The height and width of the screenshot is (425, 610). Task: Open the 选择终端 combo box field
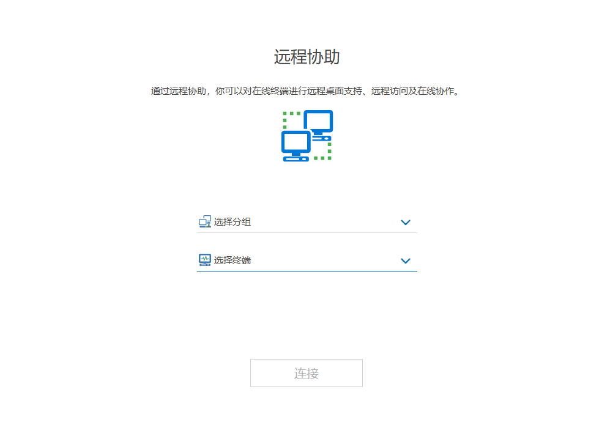[307, 260]
